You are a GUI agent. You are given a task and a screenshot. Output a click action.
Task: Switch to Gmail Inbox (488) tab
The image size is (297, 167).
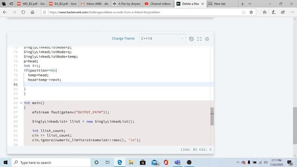[x=95, y=4]
